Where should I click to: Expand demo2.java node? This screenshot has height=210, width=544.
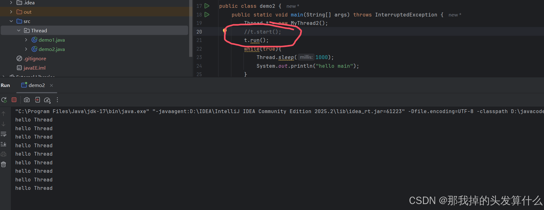coord(26,49)
